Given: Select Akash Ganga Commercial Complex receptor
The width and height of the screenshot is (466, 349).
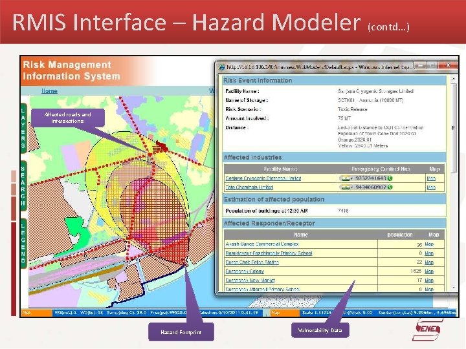Looking at the screenshot, I should [262, 244].
